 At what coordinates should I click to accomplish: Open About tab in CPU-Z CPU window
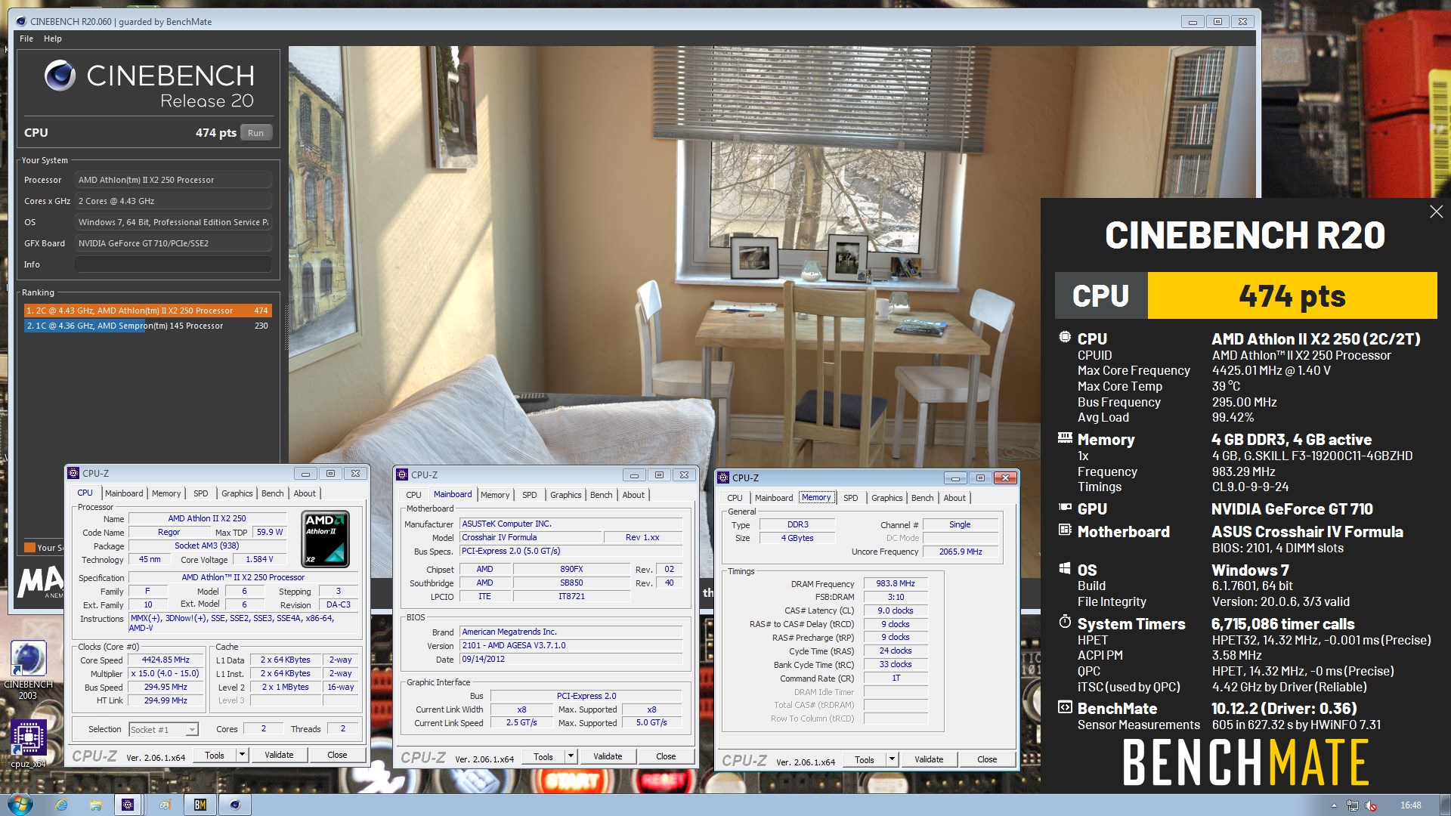[x=305, y=493]
